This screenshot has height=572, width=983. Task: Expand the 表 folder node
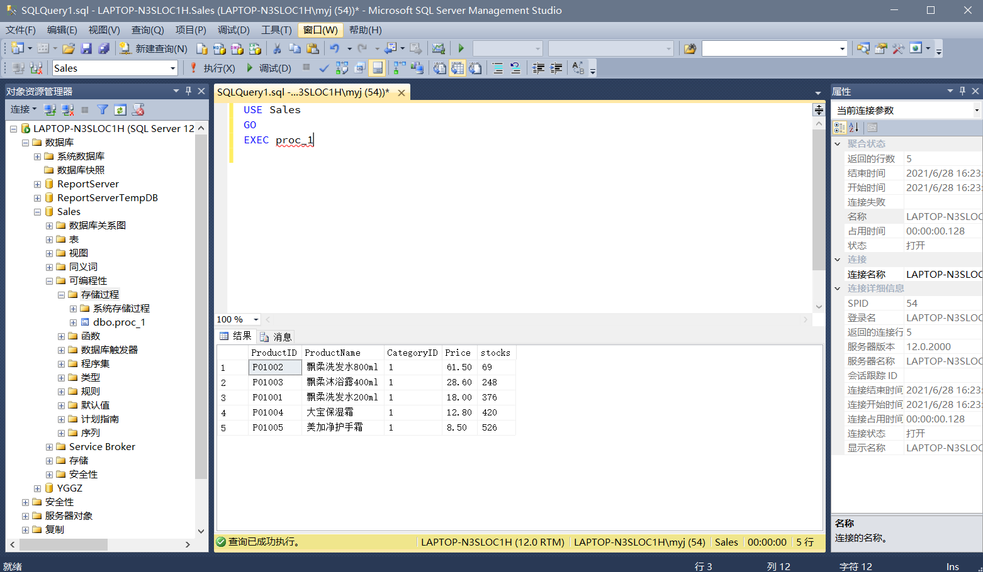pos(49,239)
